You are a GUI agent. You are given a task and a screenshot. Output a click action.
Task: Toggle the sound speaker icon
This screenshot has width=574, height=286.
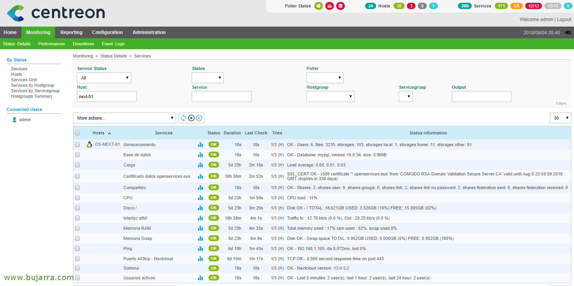coord(568,33)
